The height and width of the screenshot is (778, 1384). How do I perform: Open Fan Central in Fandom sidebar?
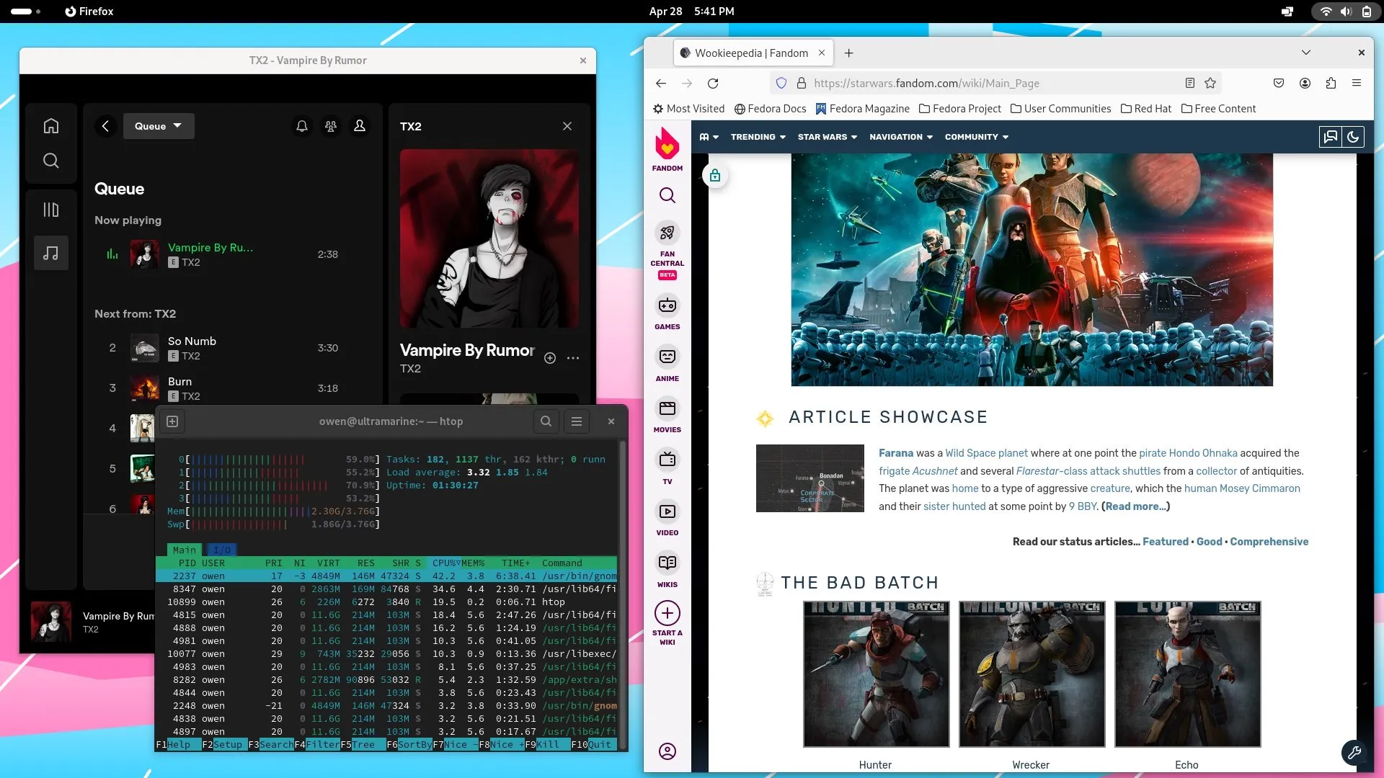(x=667, y=250)
